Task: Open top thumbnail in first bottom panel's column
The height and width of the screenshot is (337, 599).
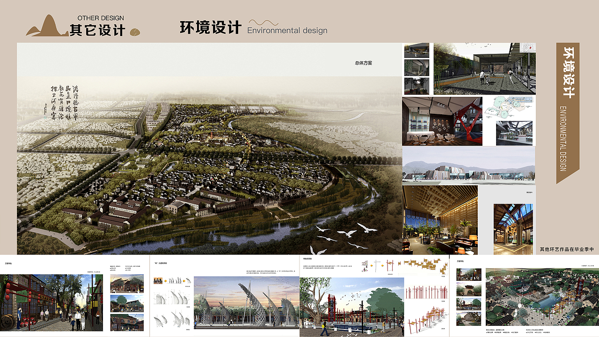Action: point(127,283)
